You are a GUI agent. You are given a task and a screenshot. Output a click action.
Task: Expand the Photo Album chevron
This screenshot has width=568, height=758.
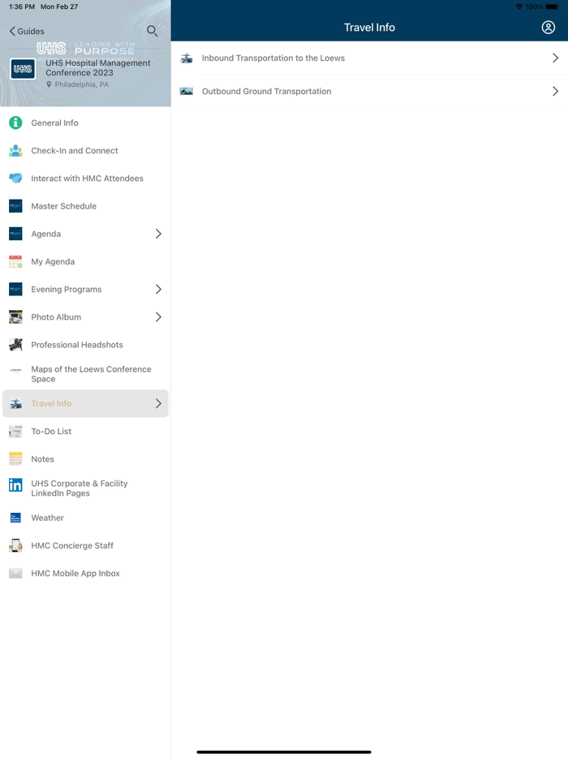point(158,317)
